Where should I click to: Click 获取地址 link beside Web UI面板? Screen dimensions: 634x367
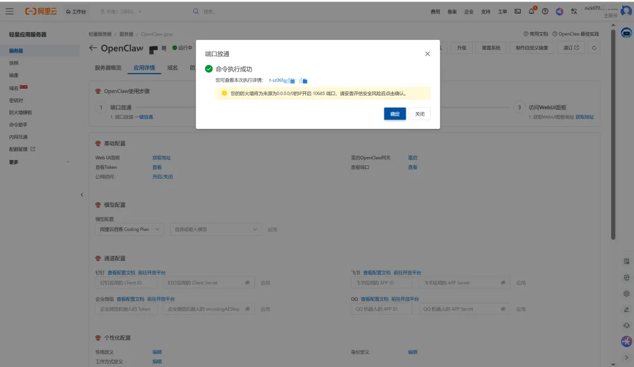click(161, 158)
